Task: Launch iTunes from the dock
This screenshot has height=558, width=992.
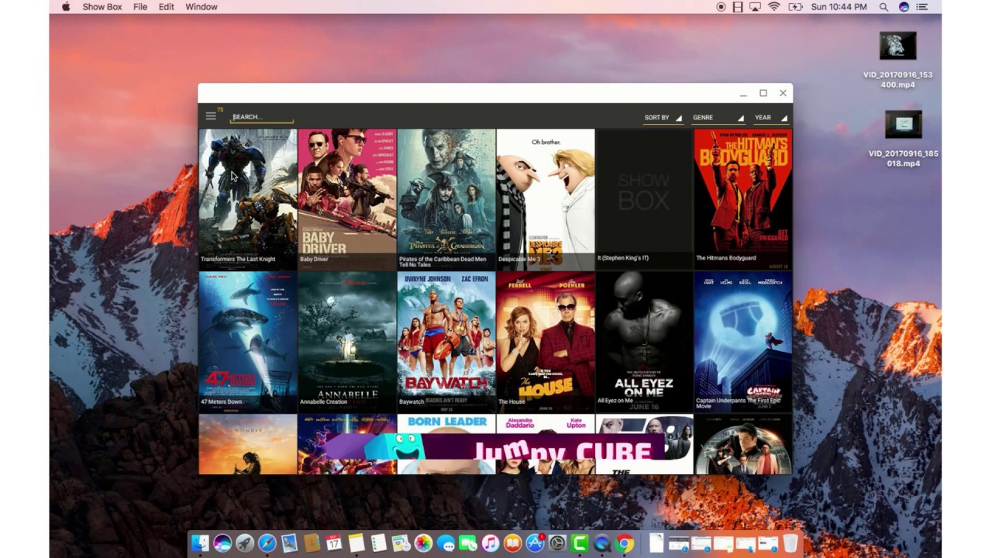Action: point(491,543)
